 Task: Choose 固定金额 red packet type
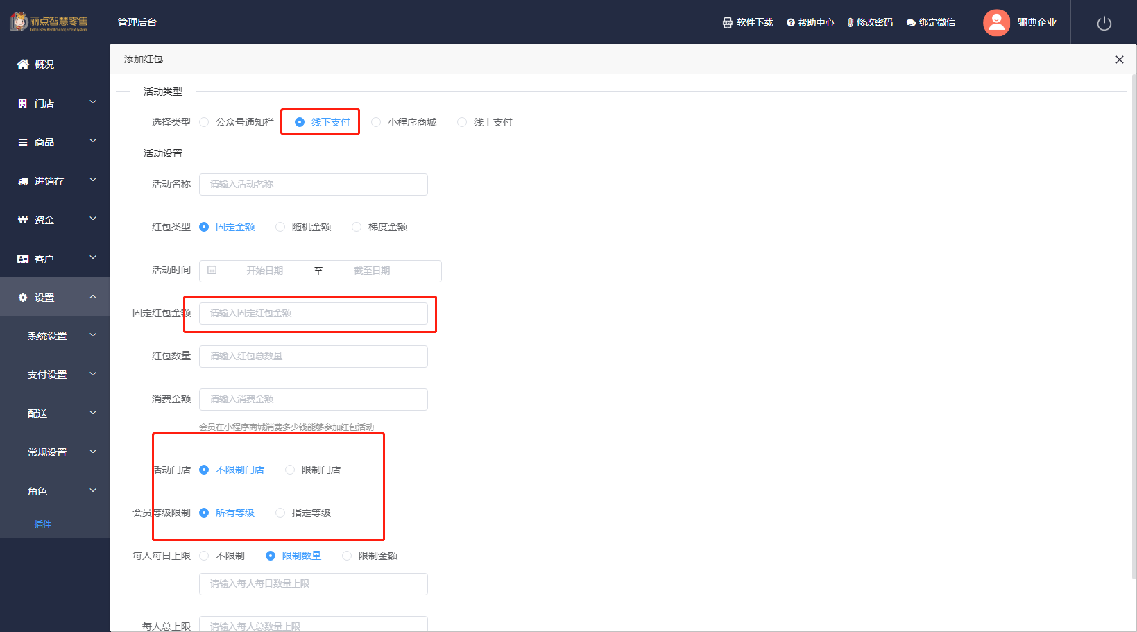click(x=227, y=227)
